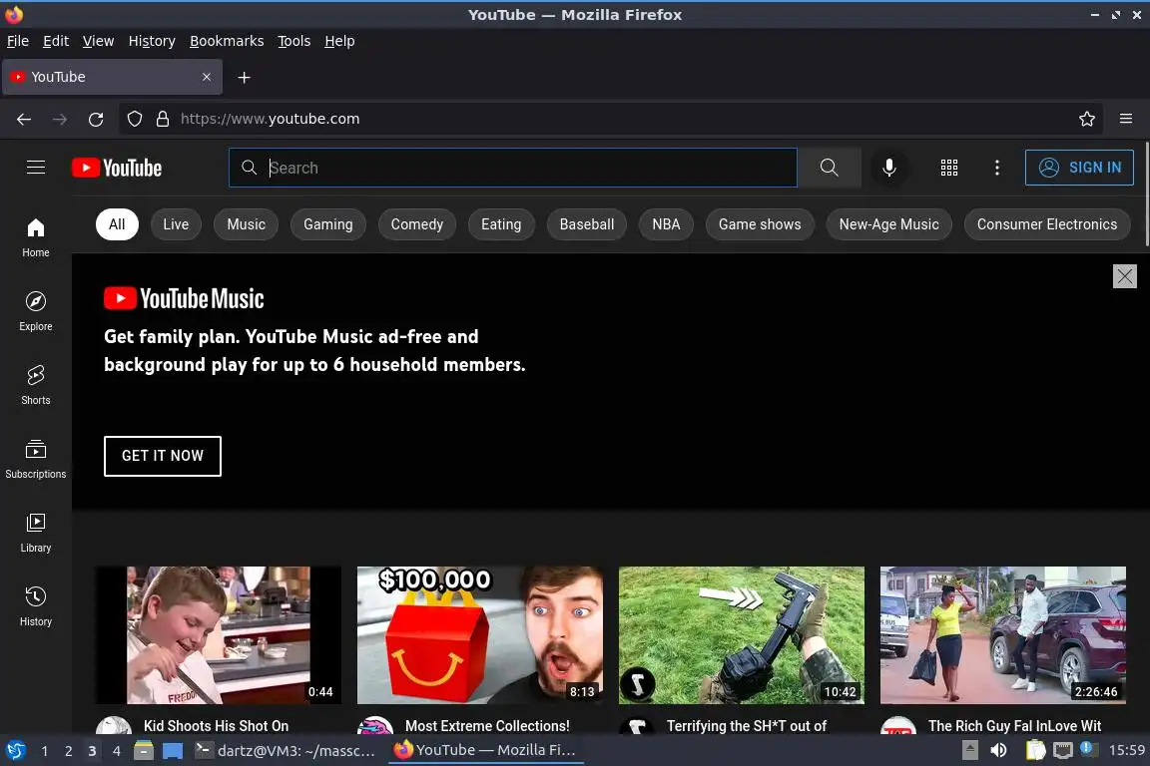Open Firefox application hamburger menu
Image resolution: width=1150 pixels, height=766 pixels.
(1126, 119)
